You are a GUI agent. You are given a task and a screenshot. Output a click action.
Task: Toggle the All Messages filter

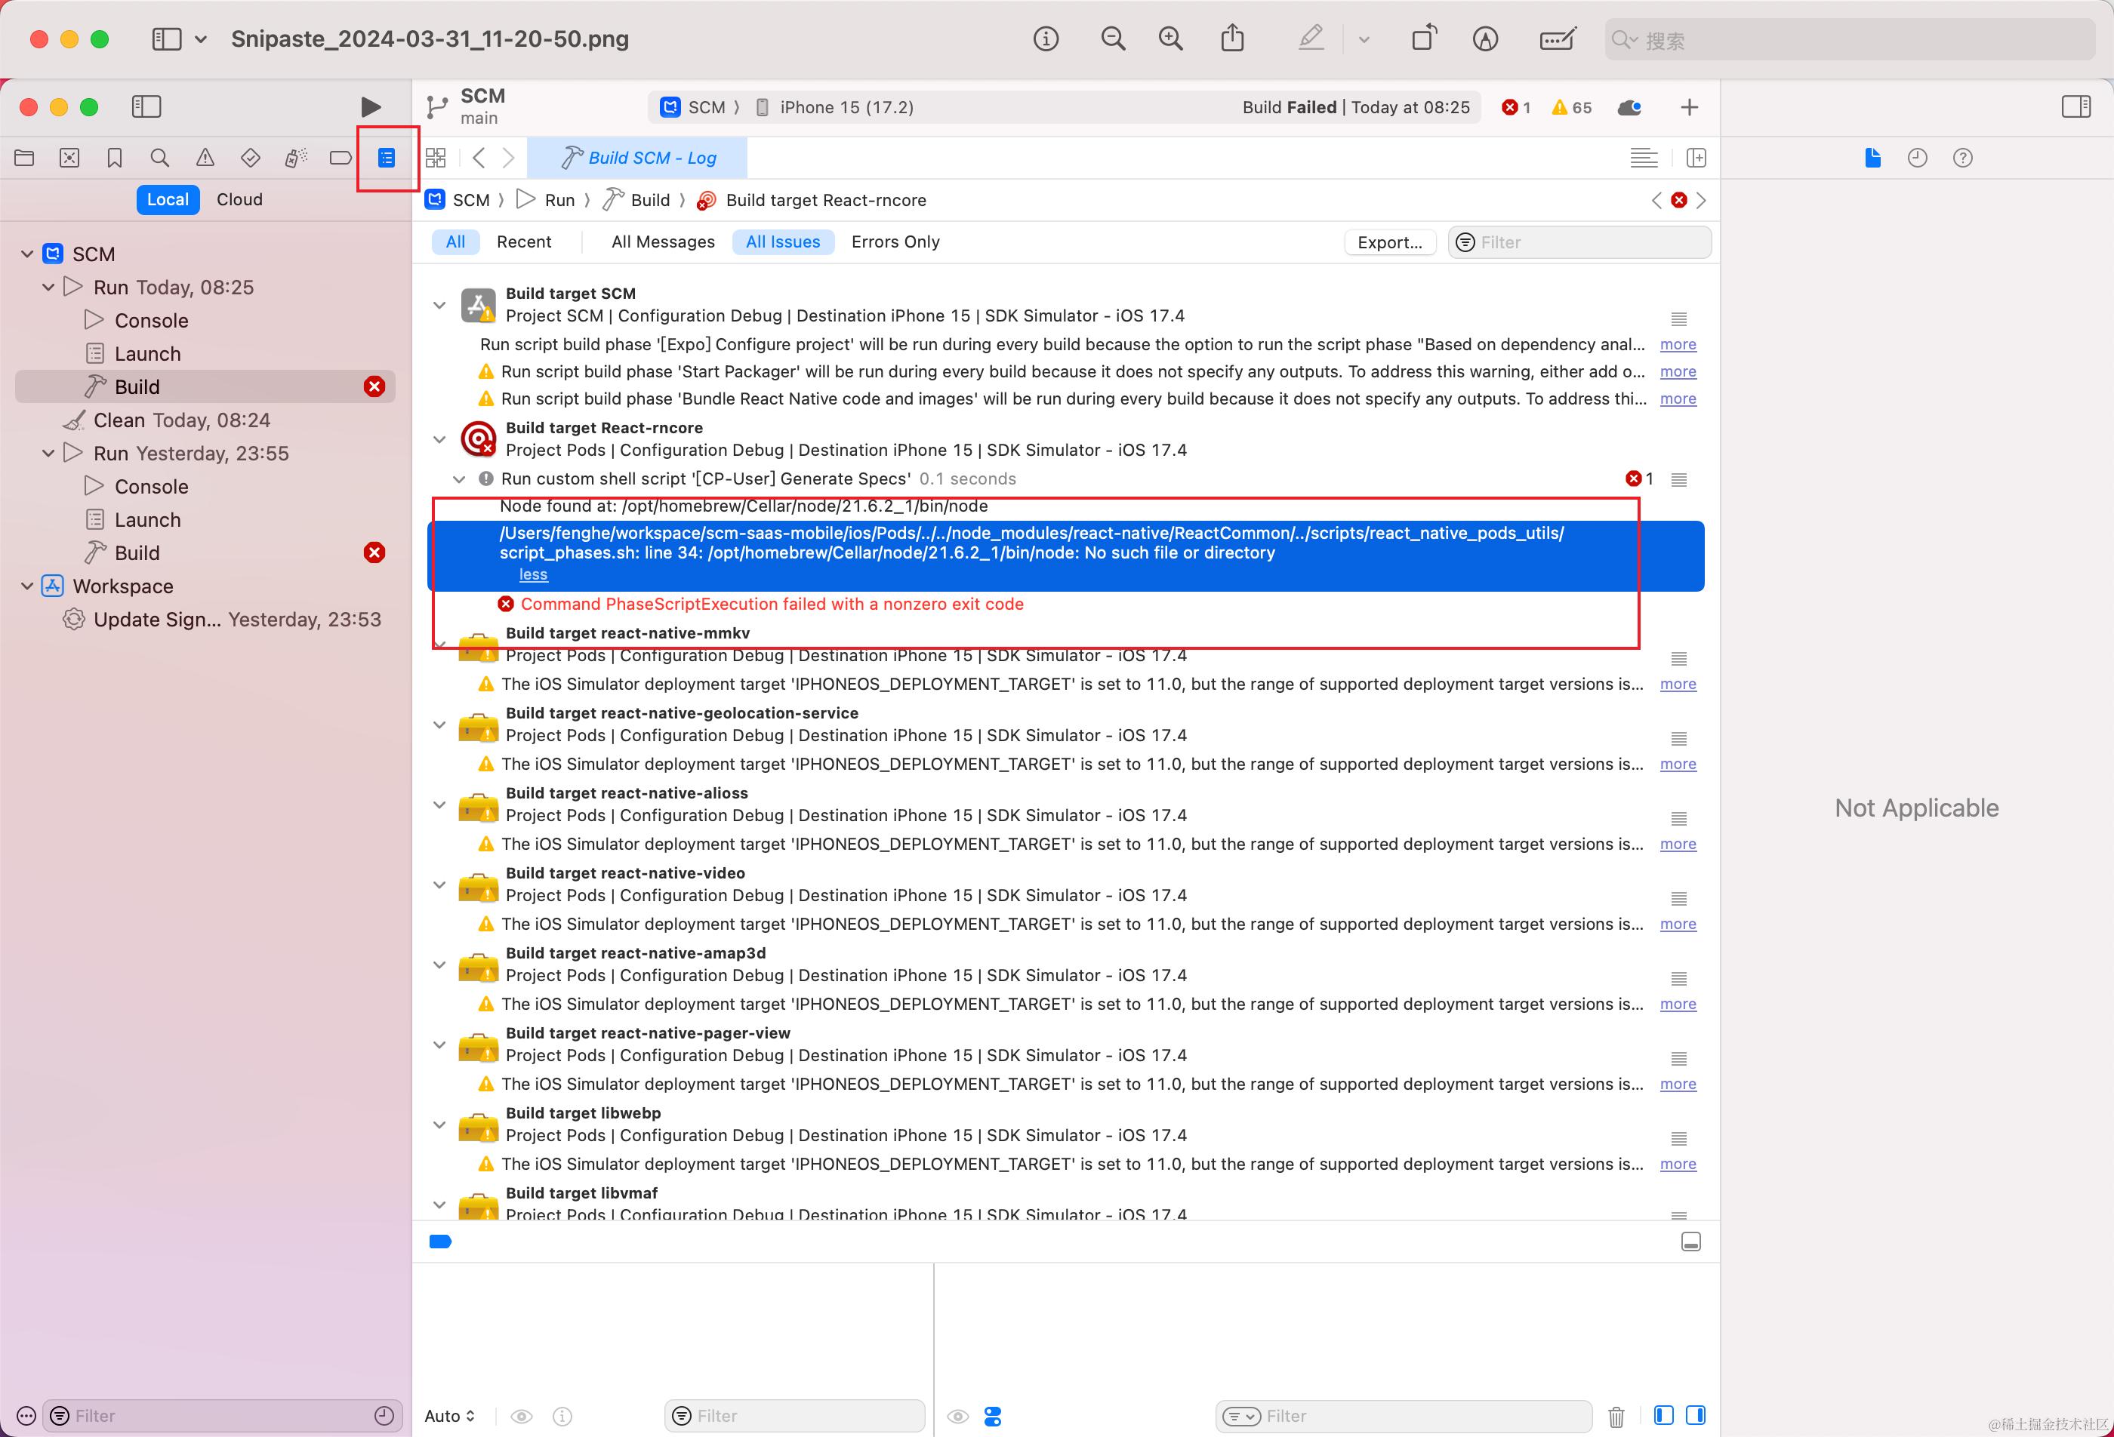(662, 242)
